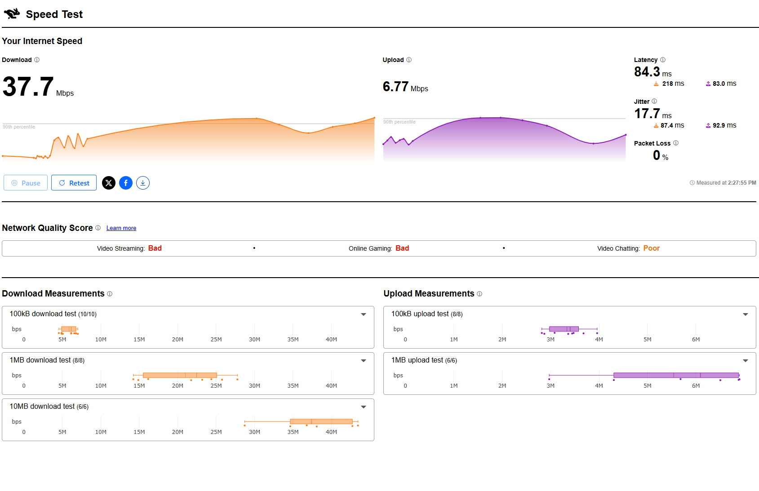The image size is (759, 491).
Task: Expand the 1MB upload test section
Action: coord(746,361)
